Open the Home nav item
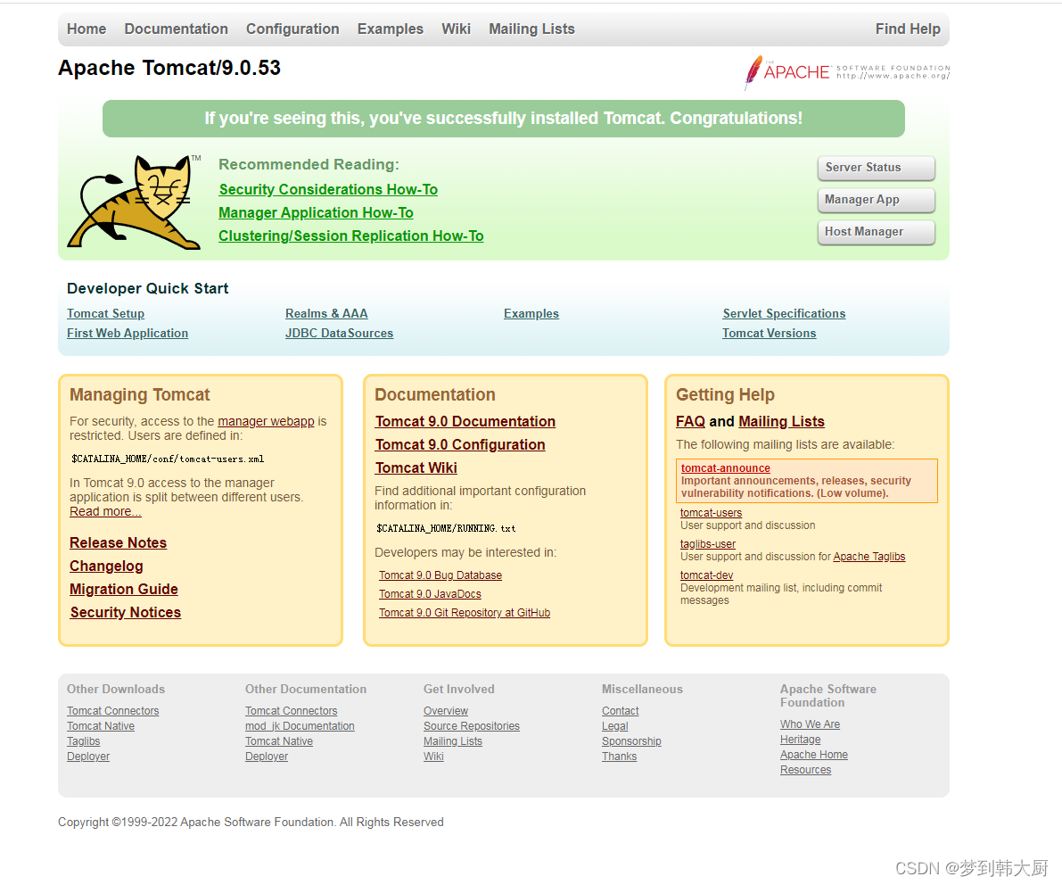The height and width of the screenshot is (885, 1062). (86, 29)
